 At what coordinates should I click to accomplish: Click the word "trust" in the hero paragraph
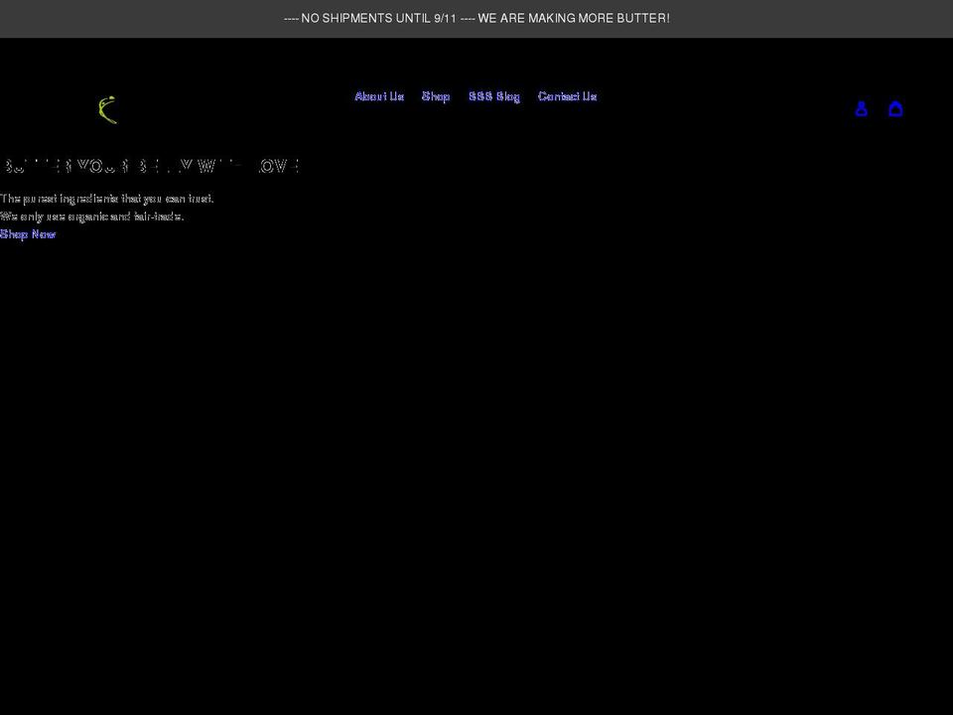pos(201,199)
